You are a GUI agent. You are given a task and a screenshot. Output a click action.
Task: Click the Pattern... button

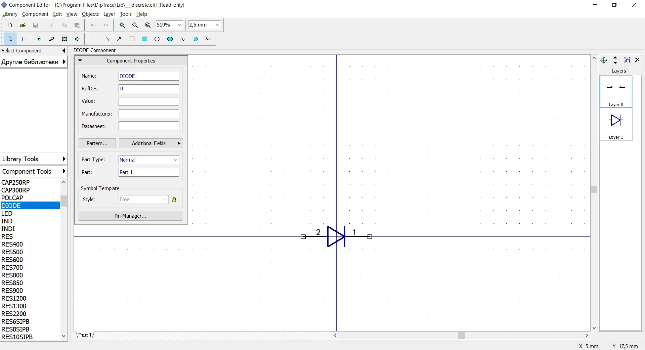[97, 143]
